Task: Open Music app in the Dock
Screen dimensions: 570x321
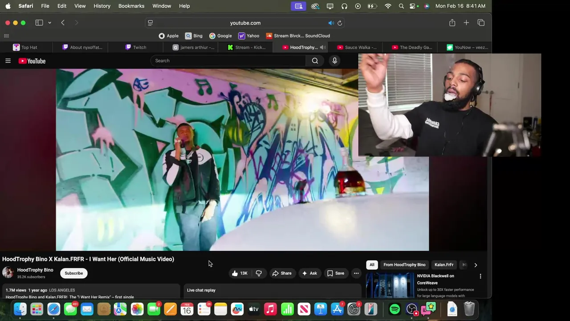Action: click(270, 309)
